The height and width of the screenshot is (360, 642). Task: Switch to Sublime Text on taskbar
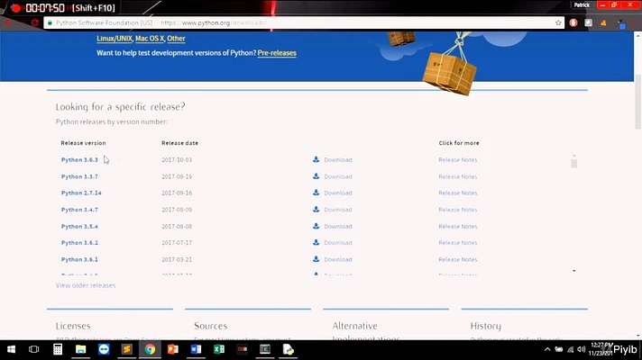click(x=127, y=349)
